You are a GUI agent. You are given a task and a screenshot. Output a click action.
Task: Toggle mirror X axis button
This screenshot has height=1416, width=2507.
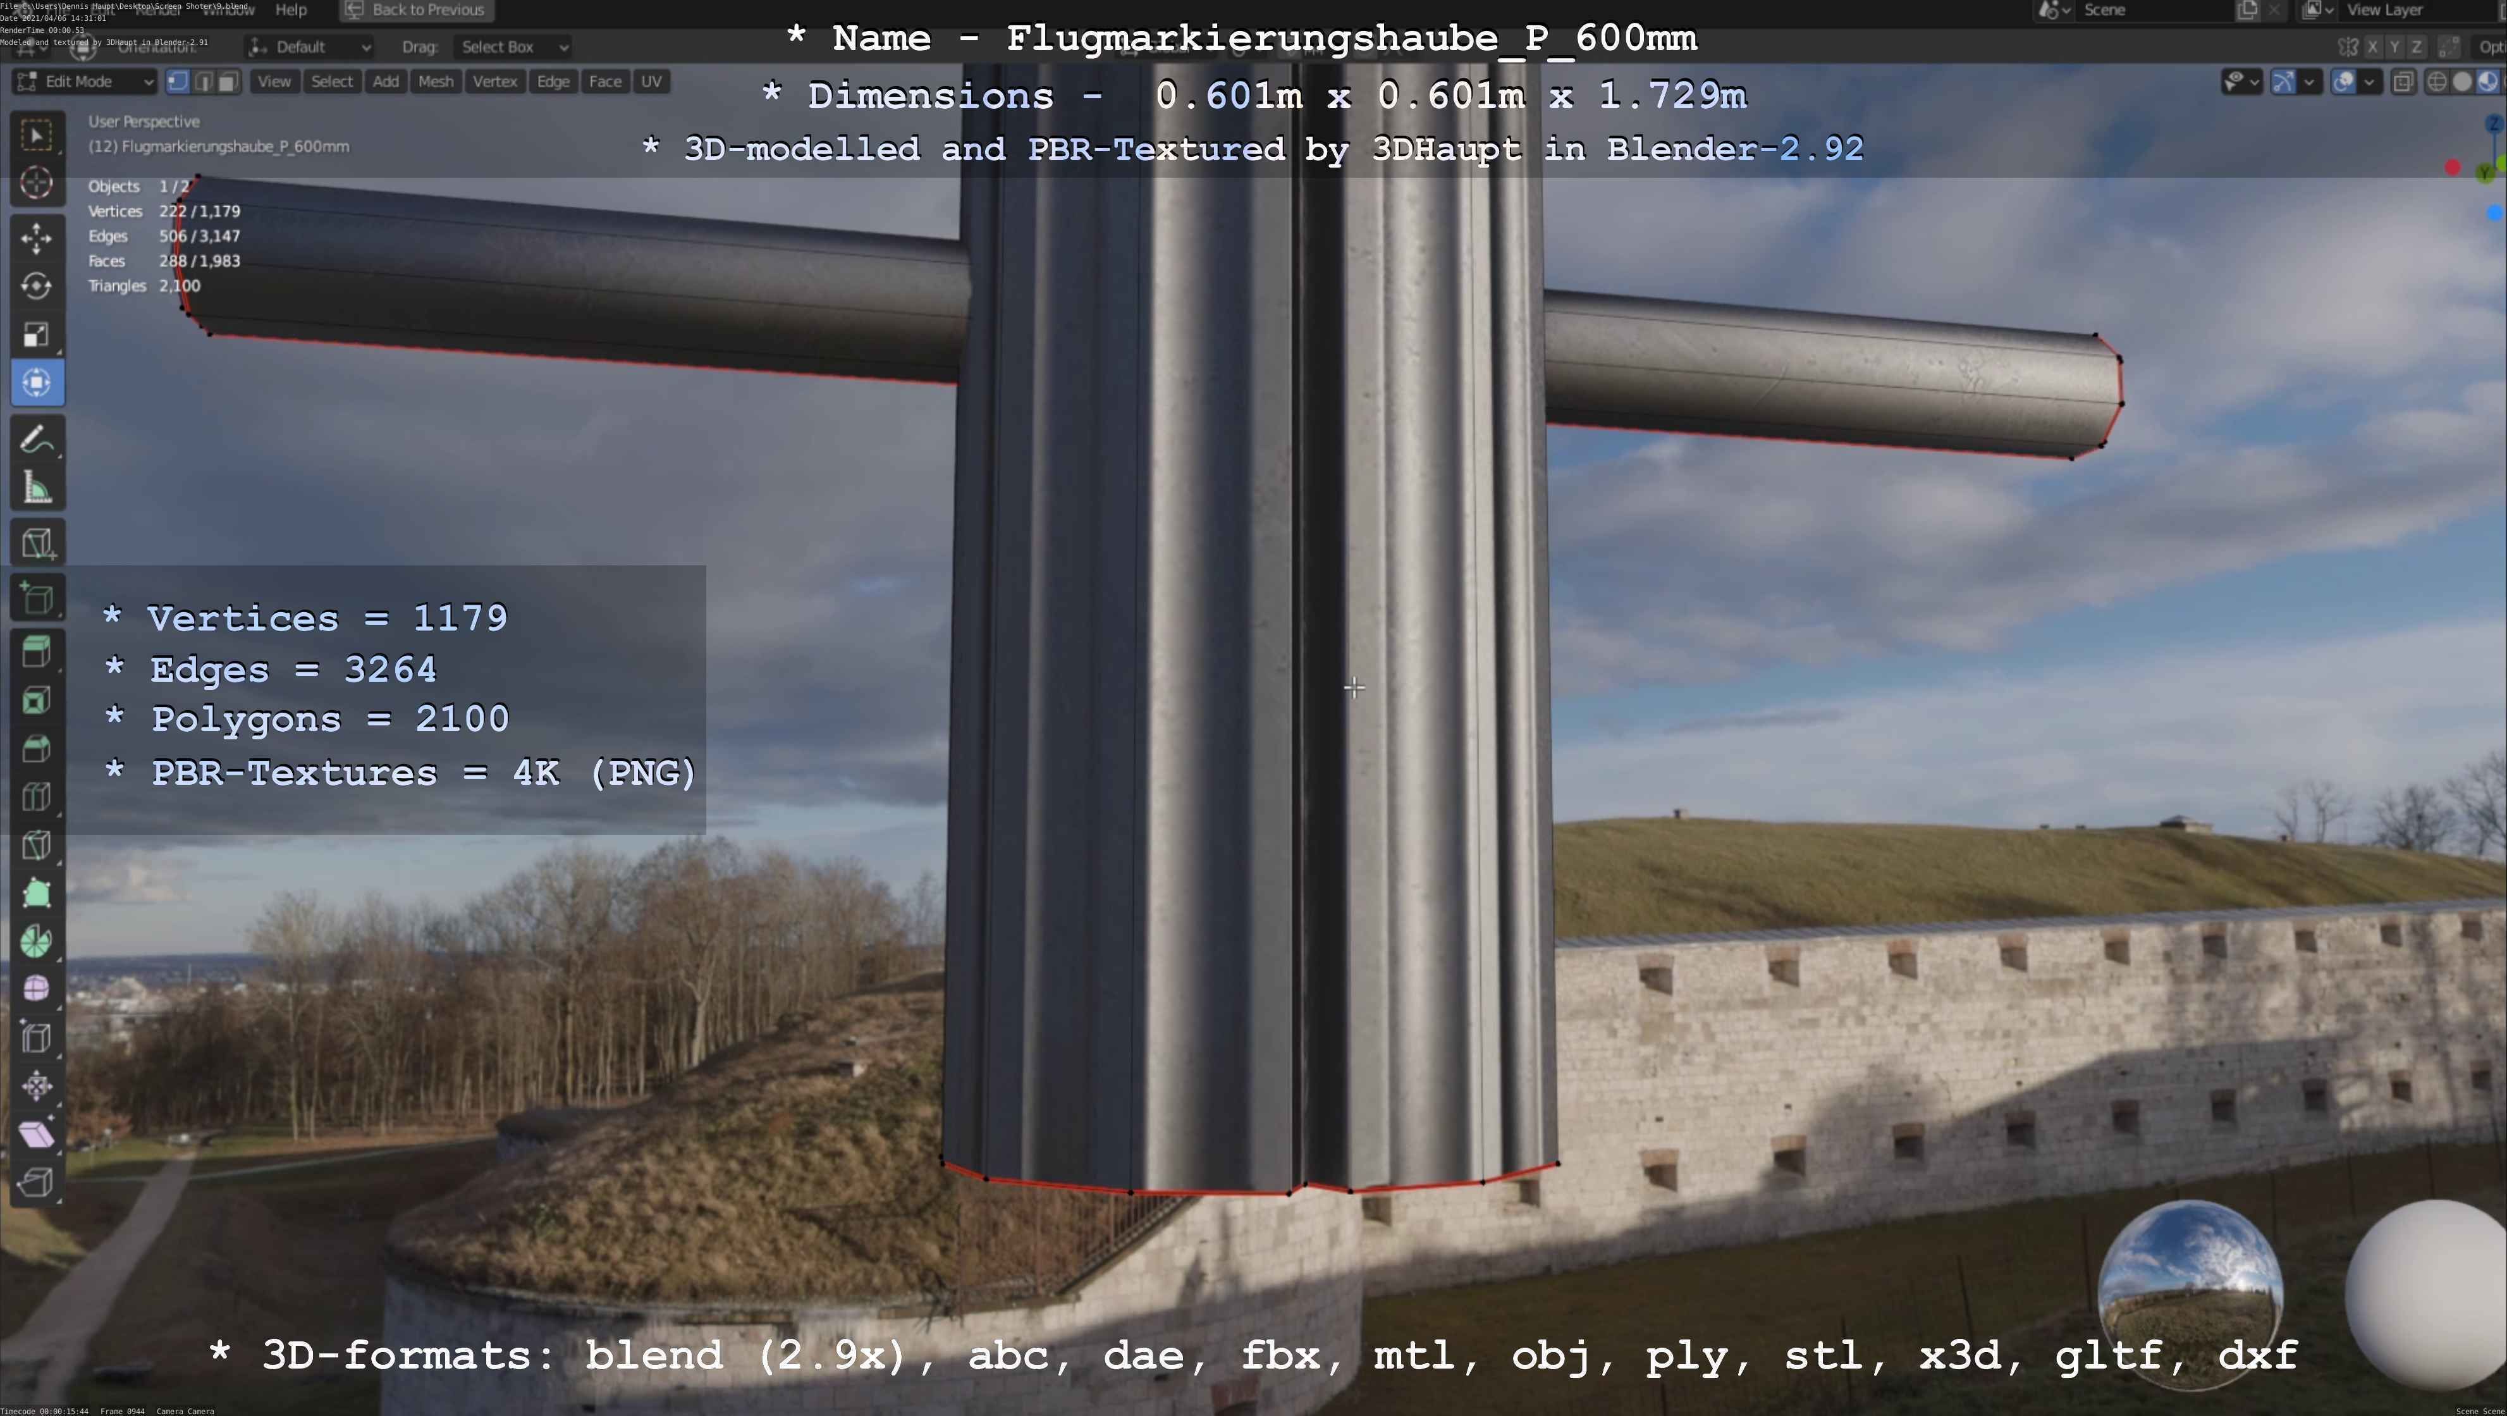2373,47
